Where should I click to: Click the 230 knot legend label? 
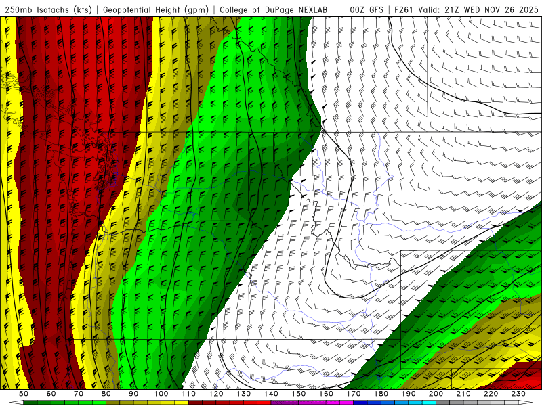coord(518,394)
